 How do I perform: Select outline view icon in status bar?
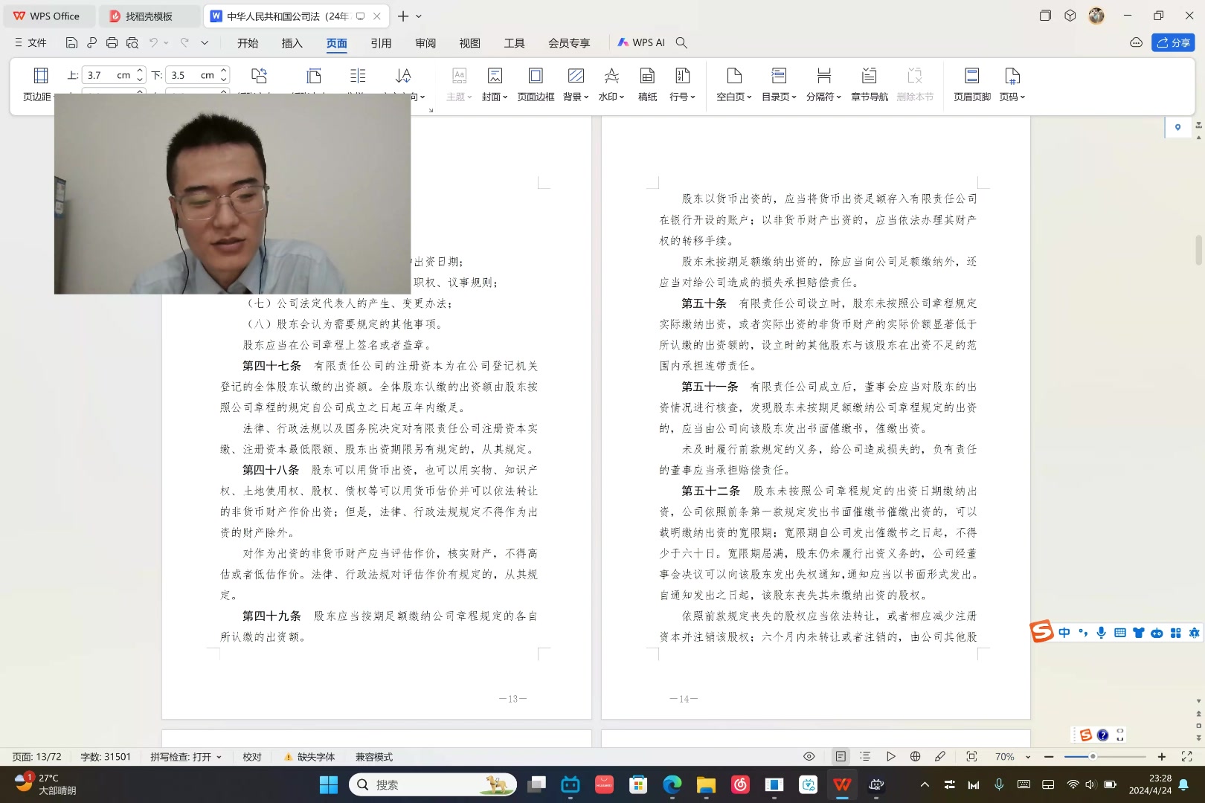(x=865, y=756)
